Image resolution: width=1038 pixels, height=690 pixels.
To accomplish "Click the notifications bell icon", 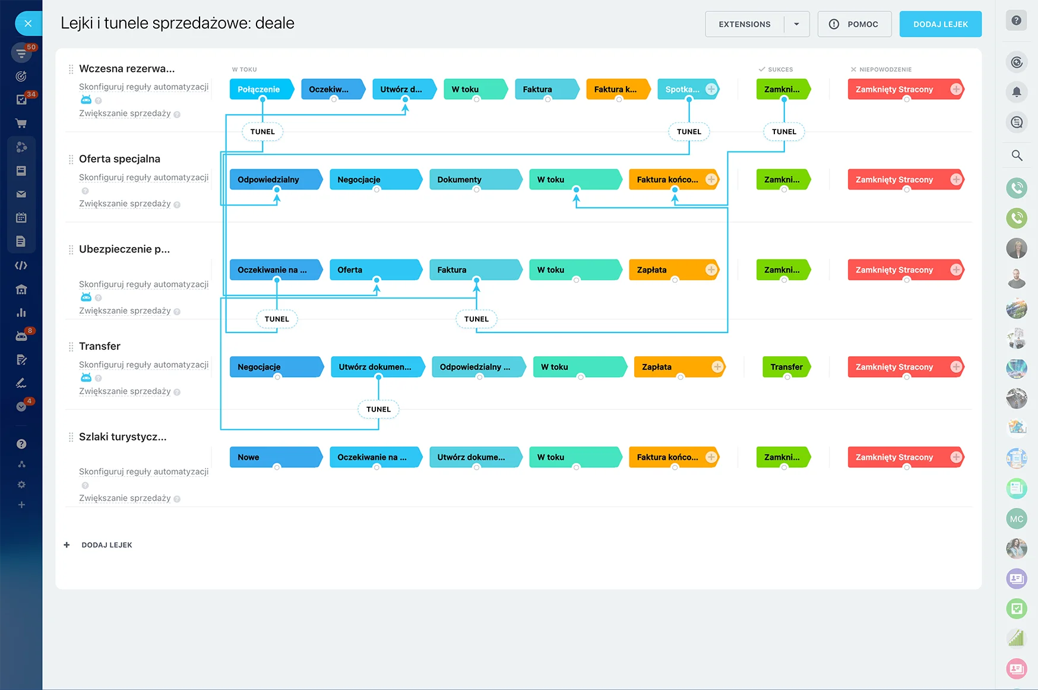I will pyautogui.click(x=1017, y=91).
